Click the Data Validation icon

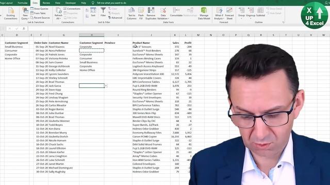[163, 10]
